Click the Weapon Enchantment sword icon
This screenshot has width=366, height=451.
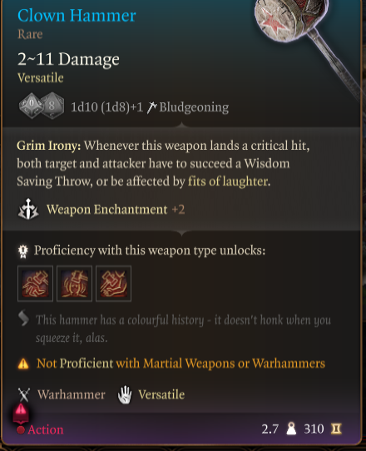coord(28,210)
